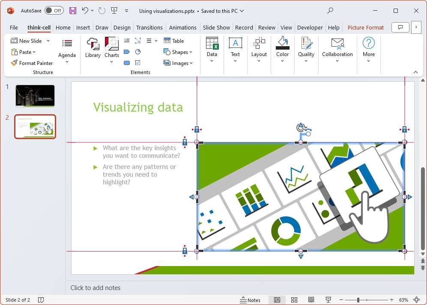Viewport: 427px width, 305px height.
Task: Insert a Harvey ball element
Action: coord(138,52)
